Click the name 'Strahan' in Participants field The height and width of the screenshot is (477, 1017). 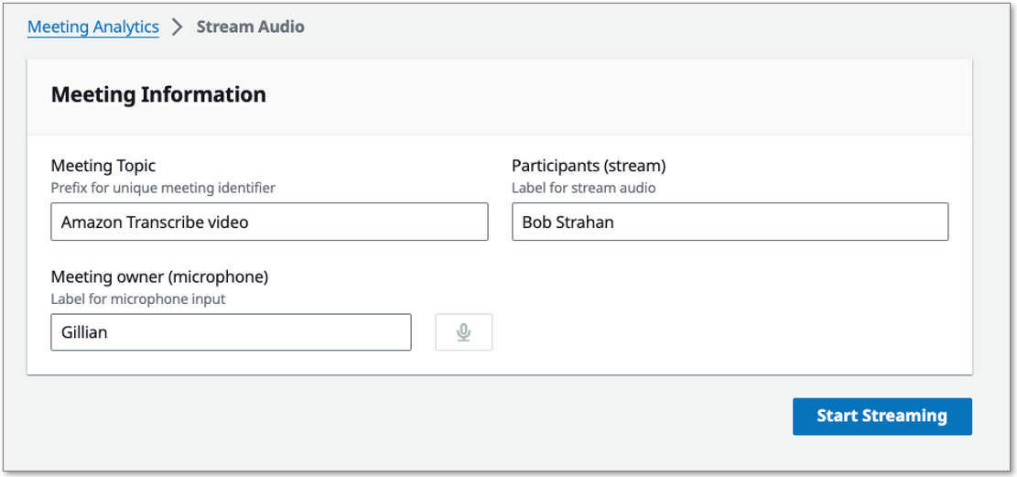(585, 222)
